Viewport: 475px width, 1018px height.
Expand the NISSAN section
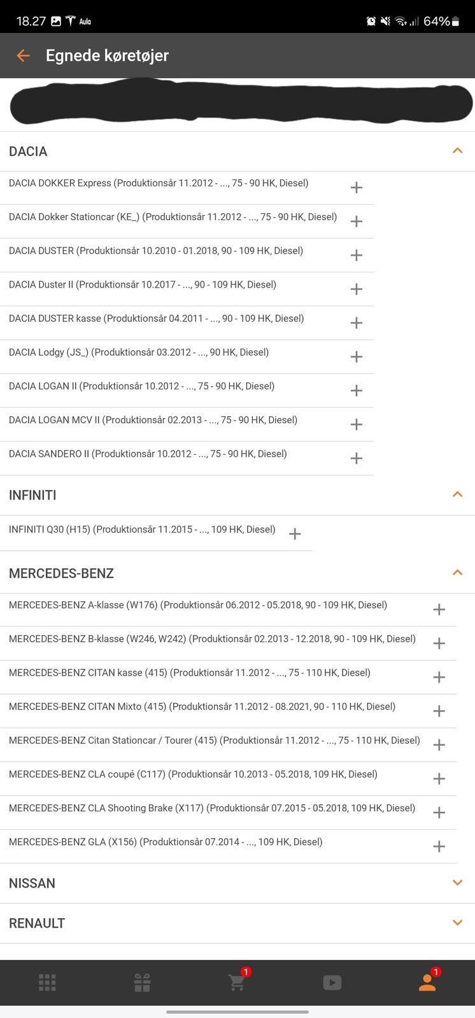457,882
